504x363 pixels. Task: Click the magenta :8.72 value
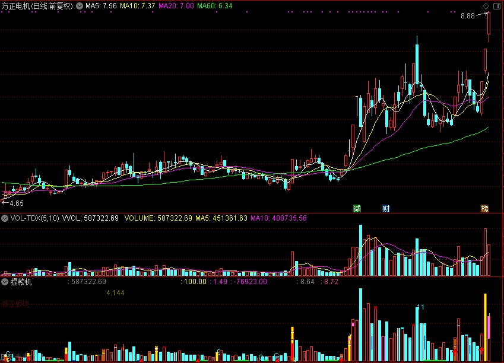coord(329,282)
